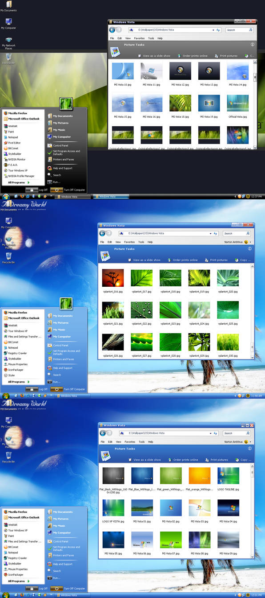Screen dimensions: 265x598
Task: Click Turn Off Computer in Start menu listing Styler
Action: coord(68,389)
